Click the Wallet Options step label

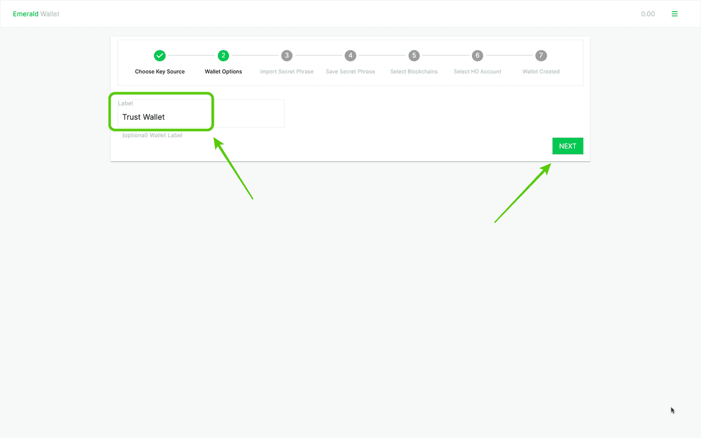coord(223,71)
